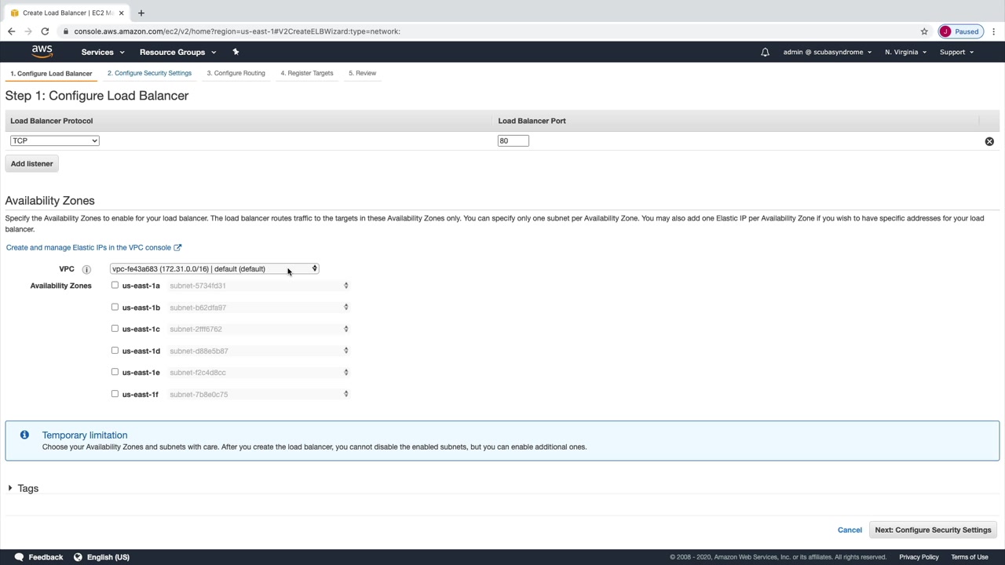Click the Temporary limitation info icon
This screenshot has height=565, width=1005.
click(24, 435)
